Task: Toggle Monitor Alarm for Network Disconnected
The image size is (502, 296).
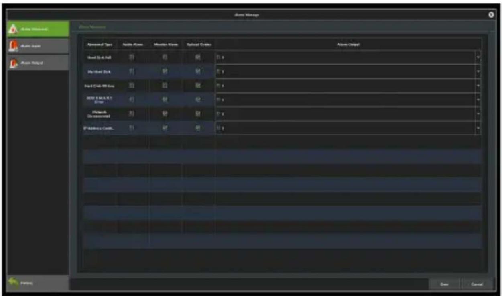Action: 165,114
